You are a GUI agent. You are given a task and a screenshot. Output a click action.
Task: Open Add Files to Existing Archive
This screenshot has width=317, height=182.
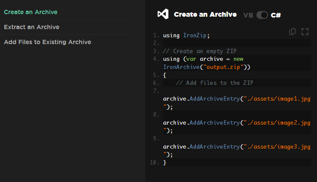pyautogui.click(x=47, y=42)
